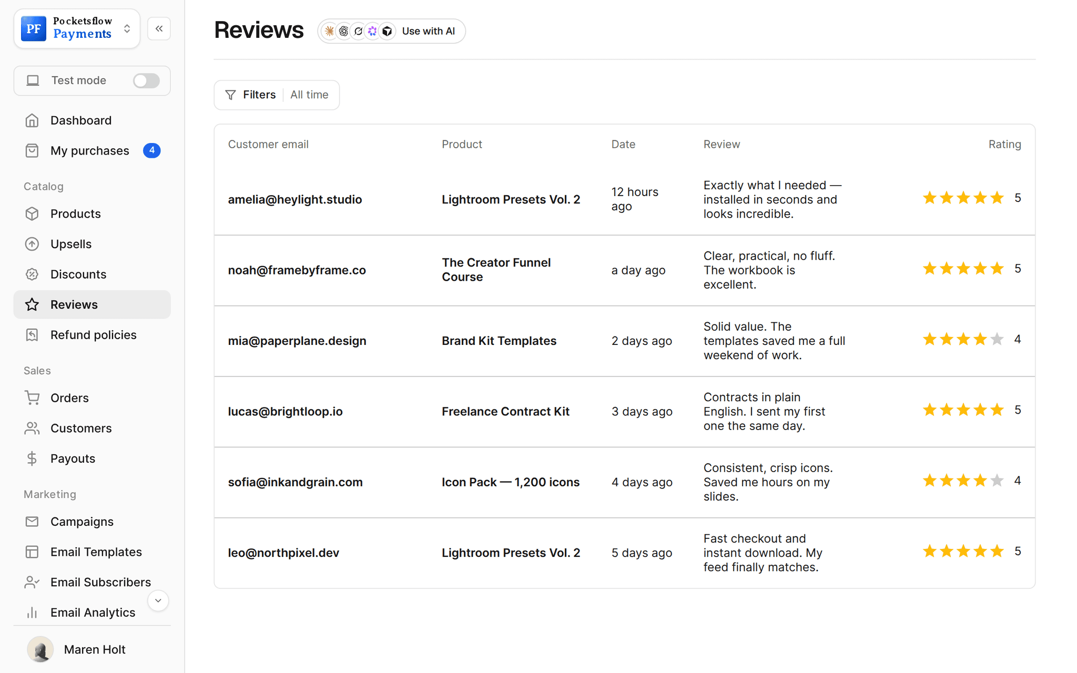Screen dimensions: 1077x673
Task: Click noah@framebyframe.co in the table
Action: (297, 270)
